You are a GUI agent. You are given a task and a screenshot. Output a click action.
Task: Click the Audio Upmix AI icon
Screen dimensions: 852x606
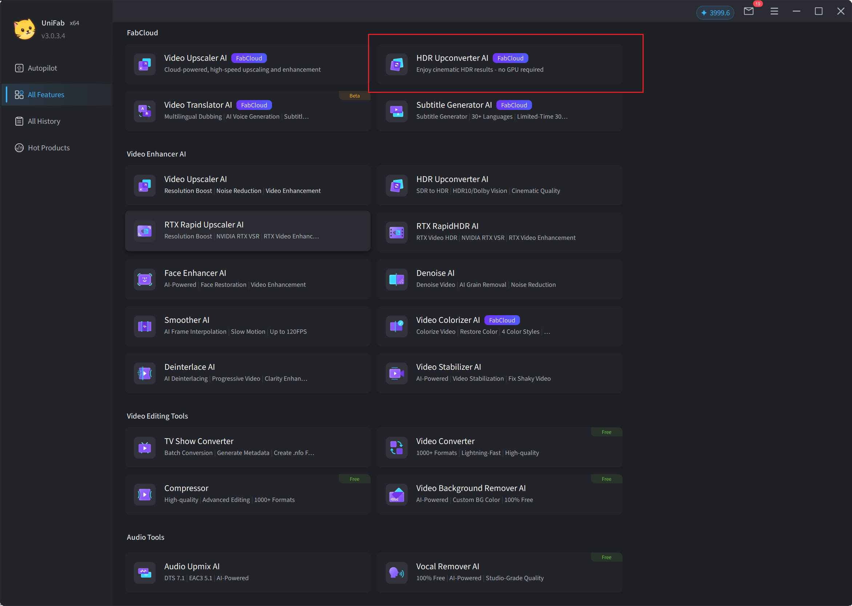[x=145, y=573]
